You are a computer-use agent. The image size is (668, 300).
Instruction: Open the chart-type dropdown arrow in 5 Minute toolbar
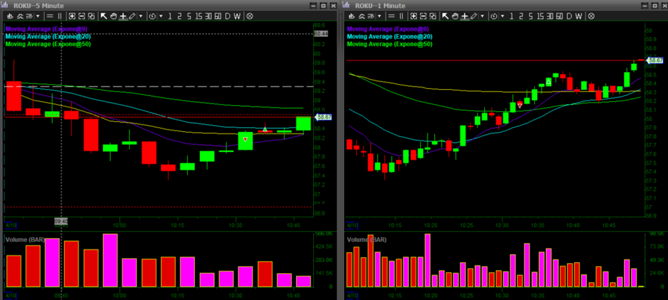pyautogui.click(x=37, y=16)
